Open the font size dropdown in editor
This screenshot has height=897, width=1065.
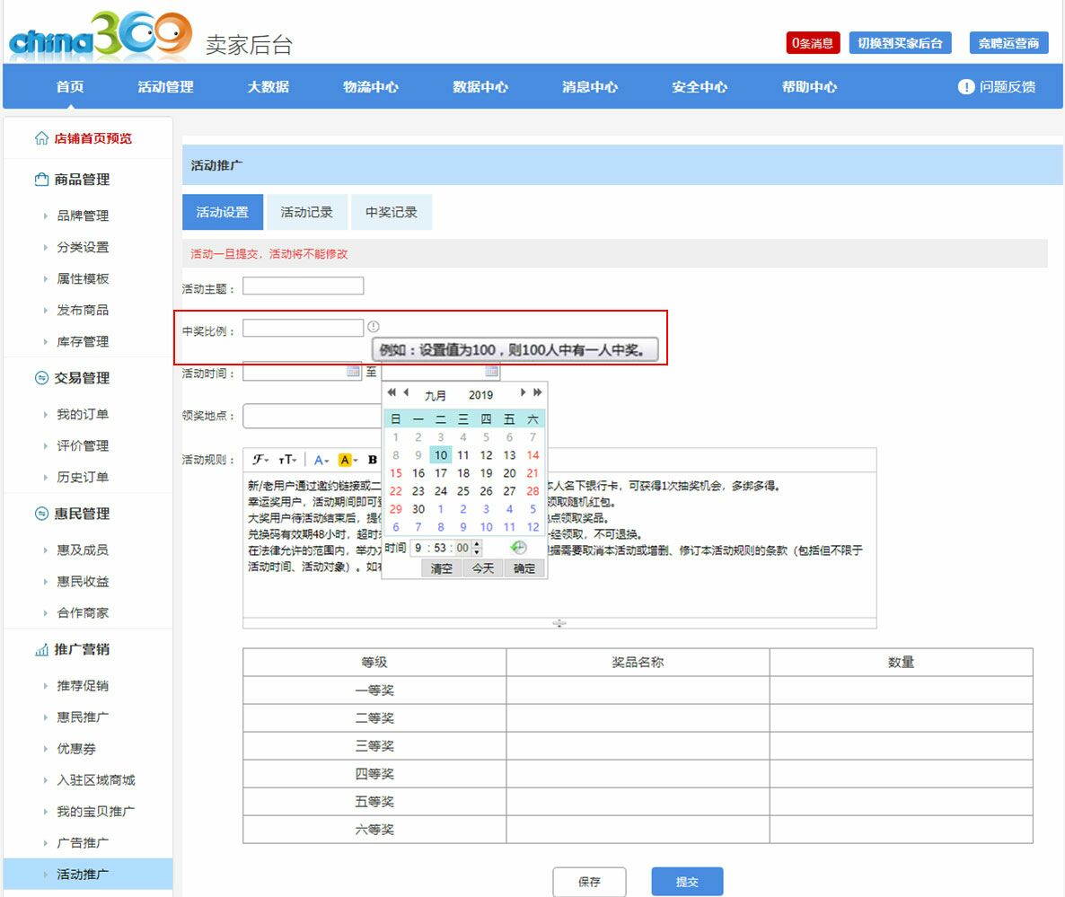286,460
